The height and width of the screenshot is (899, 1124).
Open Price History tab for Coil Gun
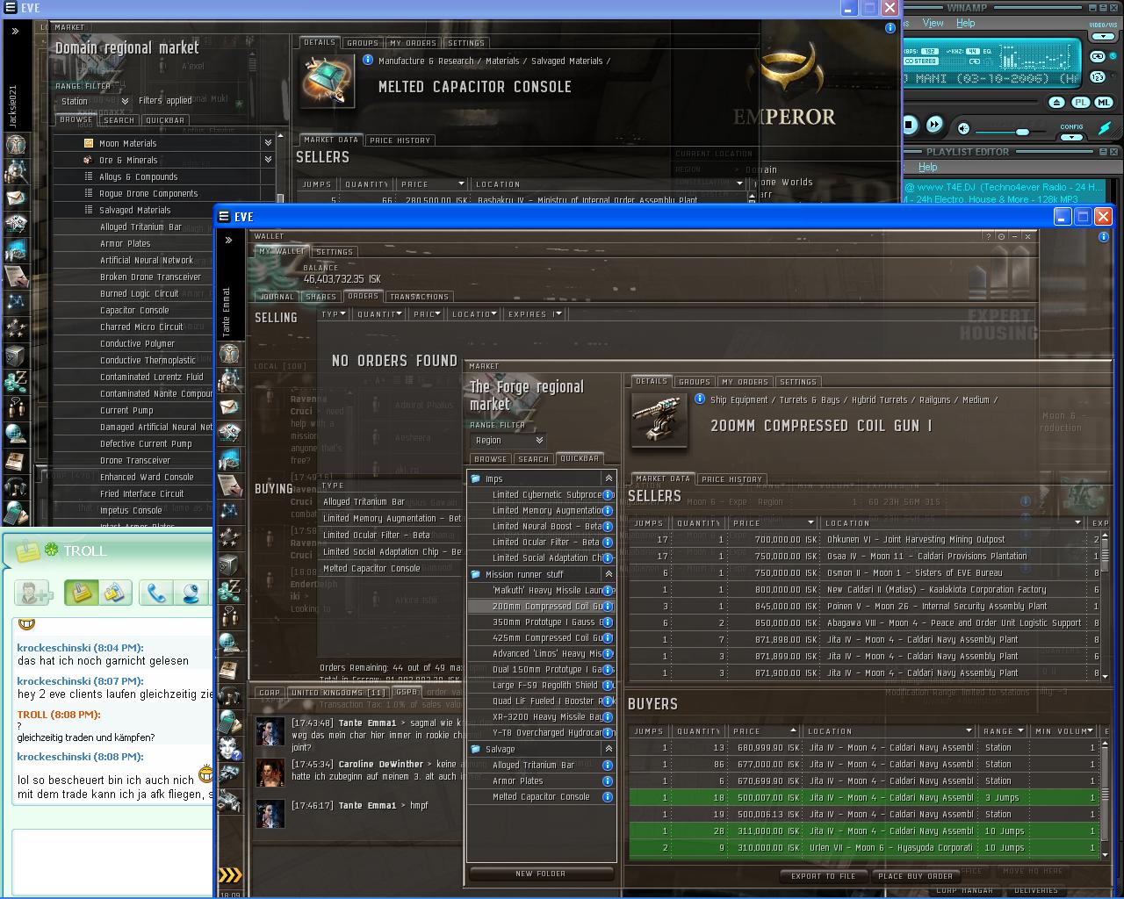point(731,479)
